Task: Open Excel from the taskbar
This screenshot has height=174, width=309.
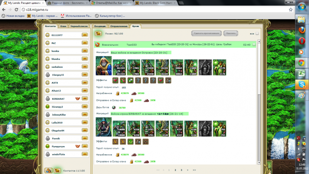Action: [x=302, y=73]
